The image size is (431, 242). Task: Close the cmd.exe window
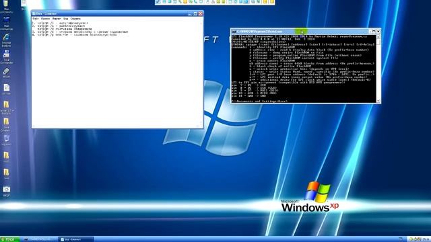point(378,32)
